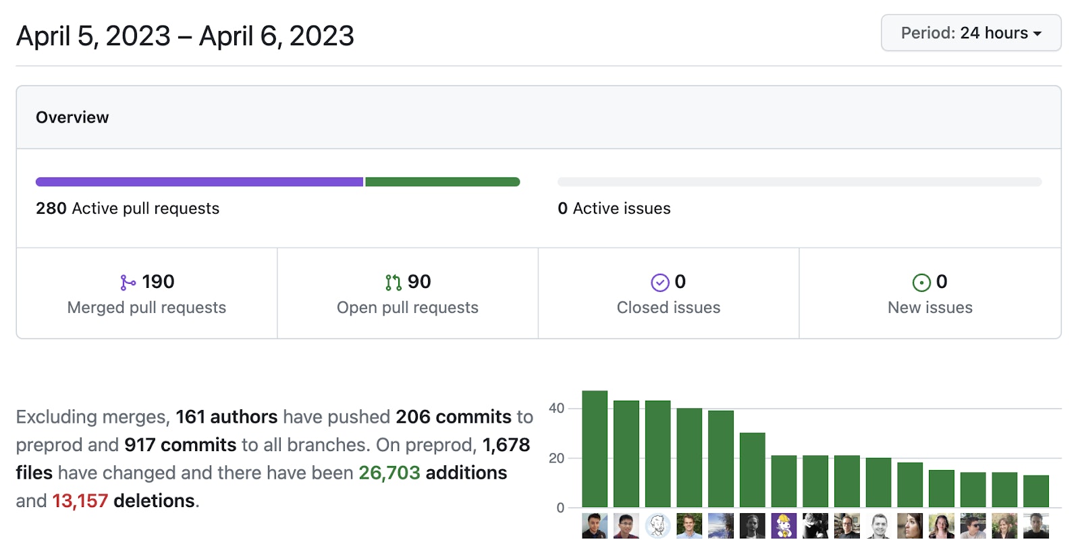View the Merged pull requests list
Image resolution: width=1080 pixels, height=555 pixels.
pos(146,308)
